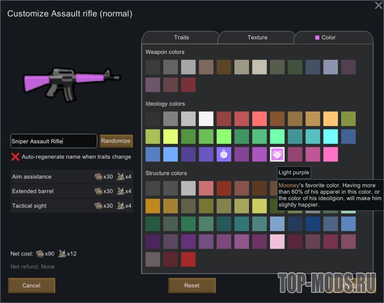This screenshot has height=303, width=384.
Task: Switch to the Traits tab
Action: click(x=181, y=37)
